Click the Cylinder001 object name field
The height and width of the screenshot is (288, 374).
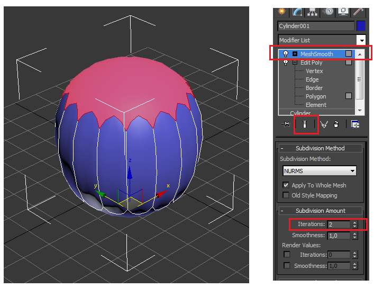316,26
